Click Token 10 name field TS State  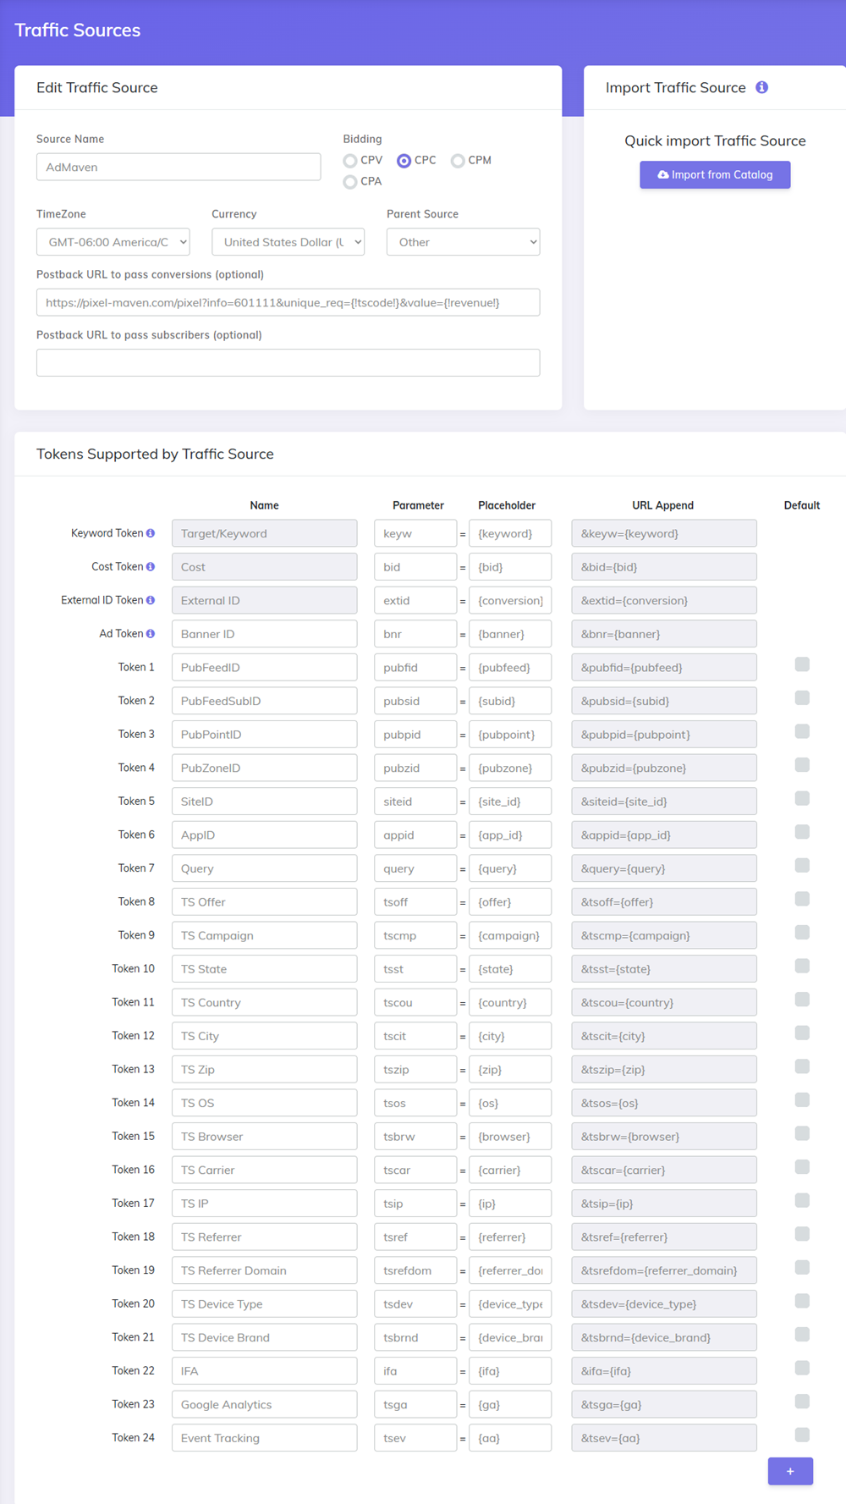pyautogui.click(x=264, y=969)
